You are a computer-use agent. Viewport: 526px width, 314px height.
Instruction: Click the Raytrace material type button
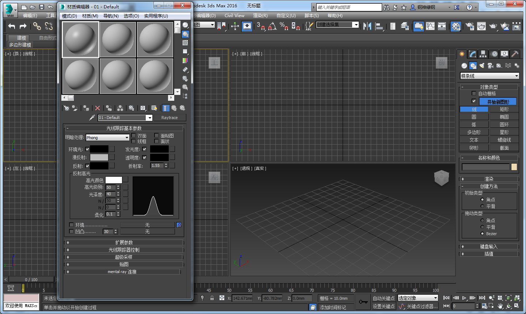point(169,118)
